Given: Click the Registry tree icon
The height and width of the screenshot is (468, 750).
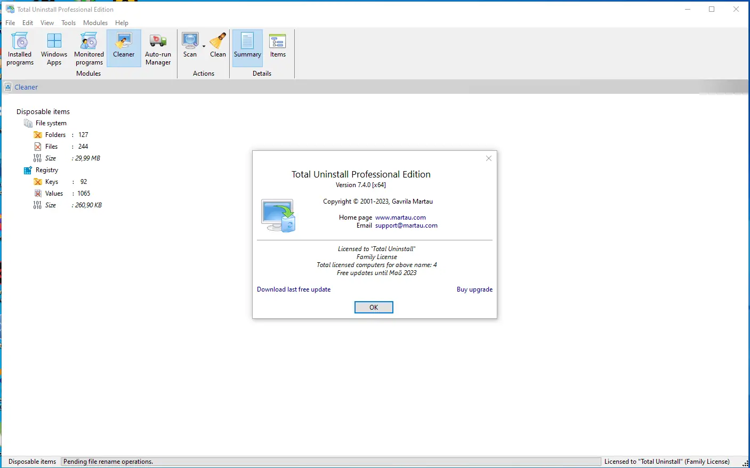Looking at the screenshot, I should (x=28, y=170).
